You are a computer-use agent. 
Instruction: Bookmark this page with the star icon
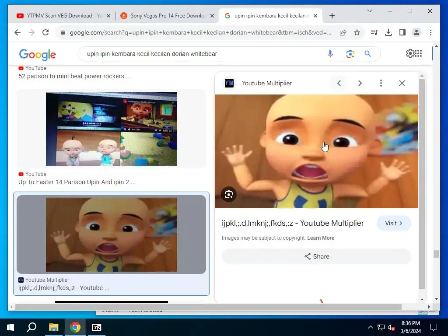357,32
